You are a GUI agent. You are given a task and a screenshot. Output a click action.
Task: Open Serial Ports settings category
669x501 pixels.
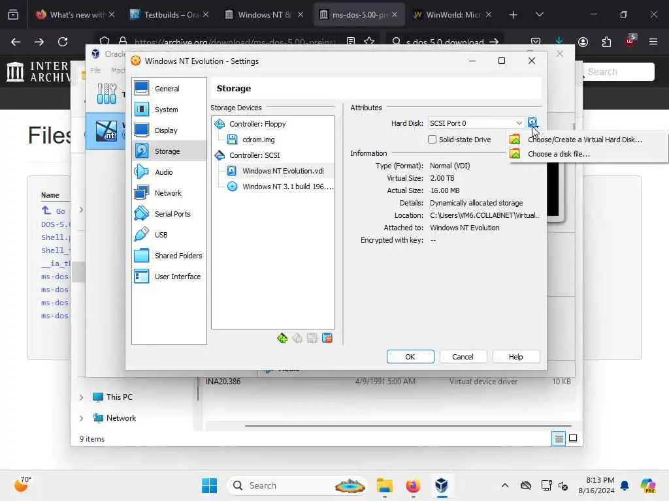coord(169,214)
